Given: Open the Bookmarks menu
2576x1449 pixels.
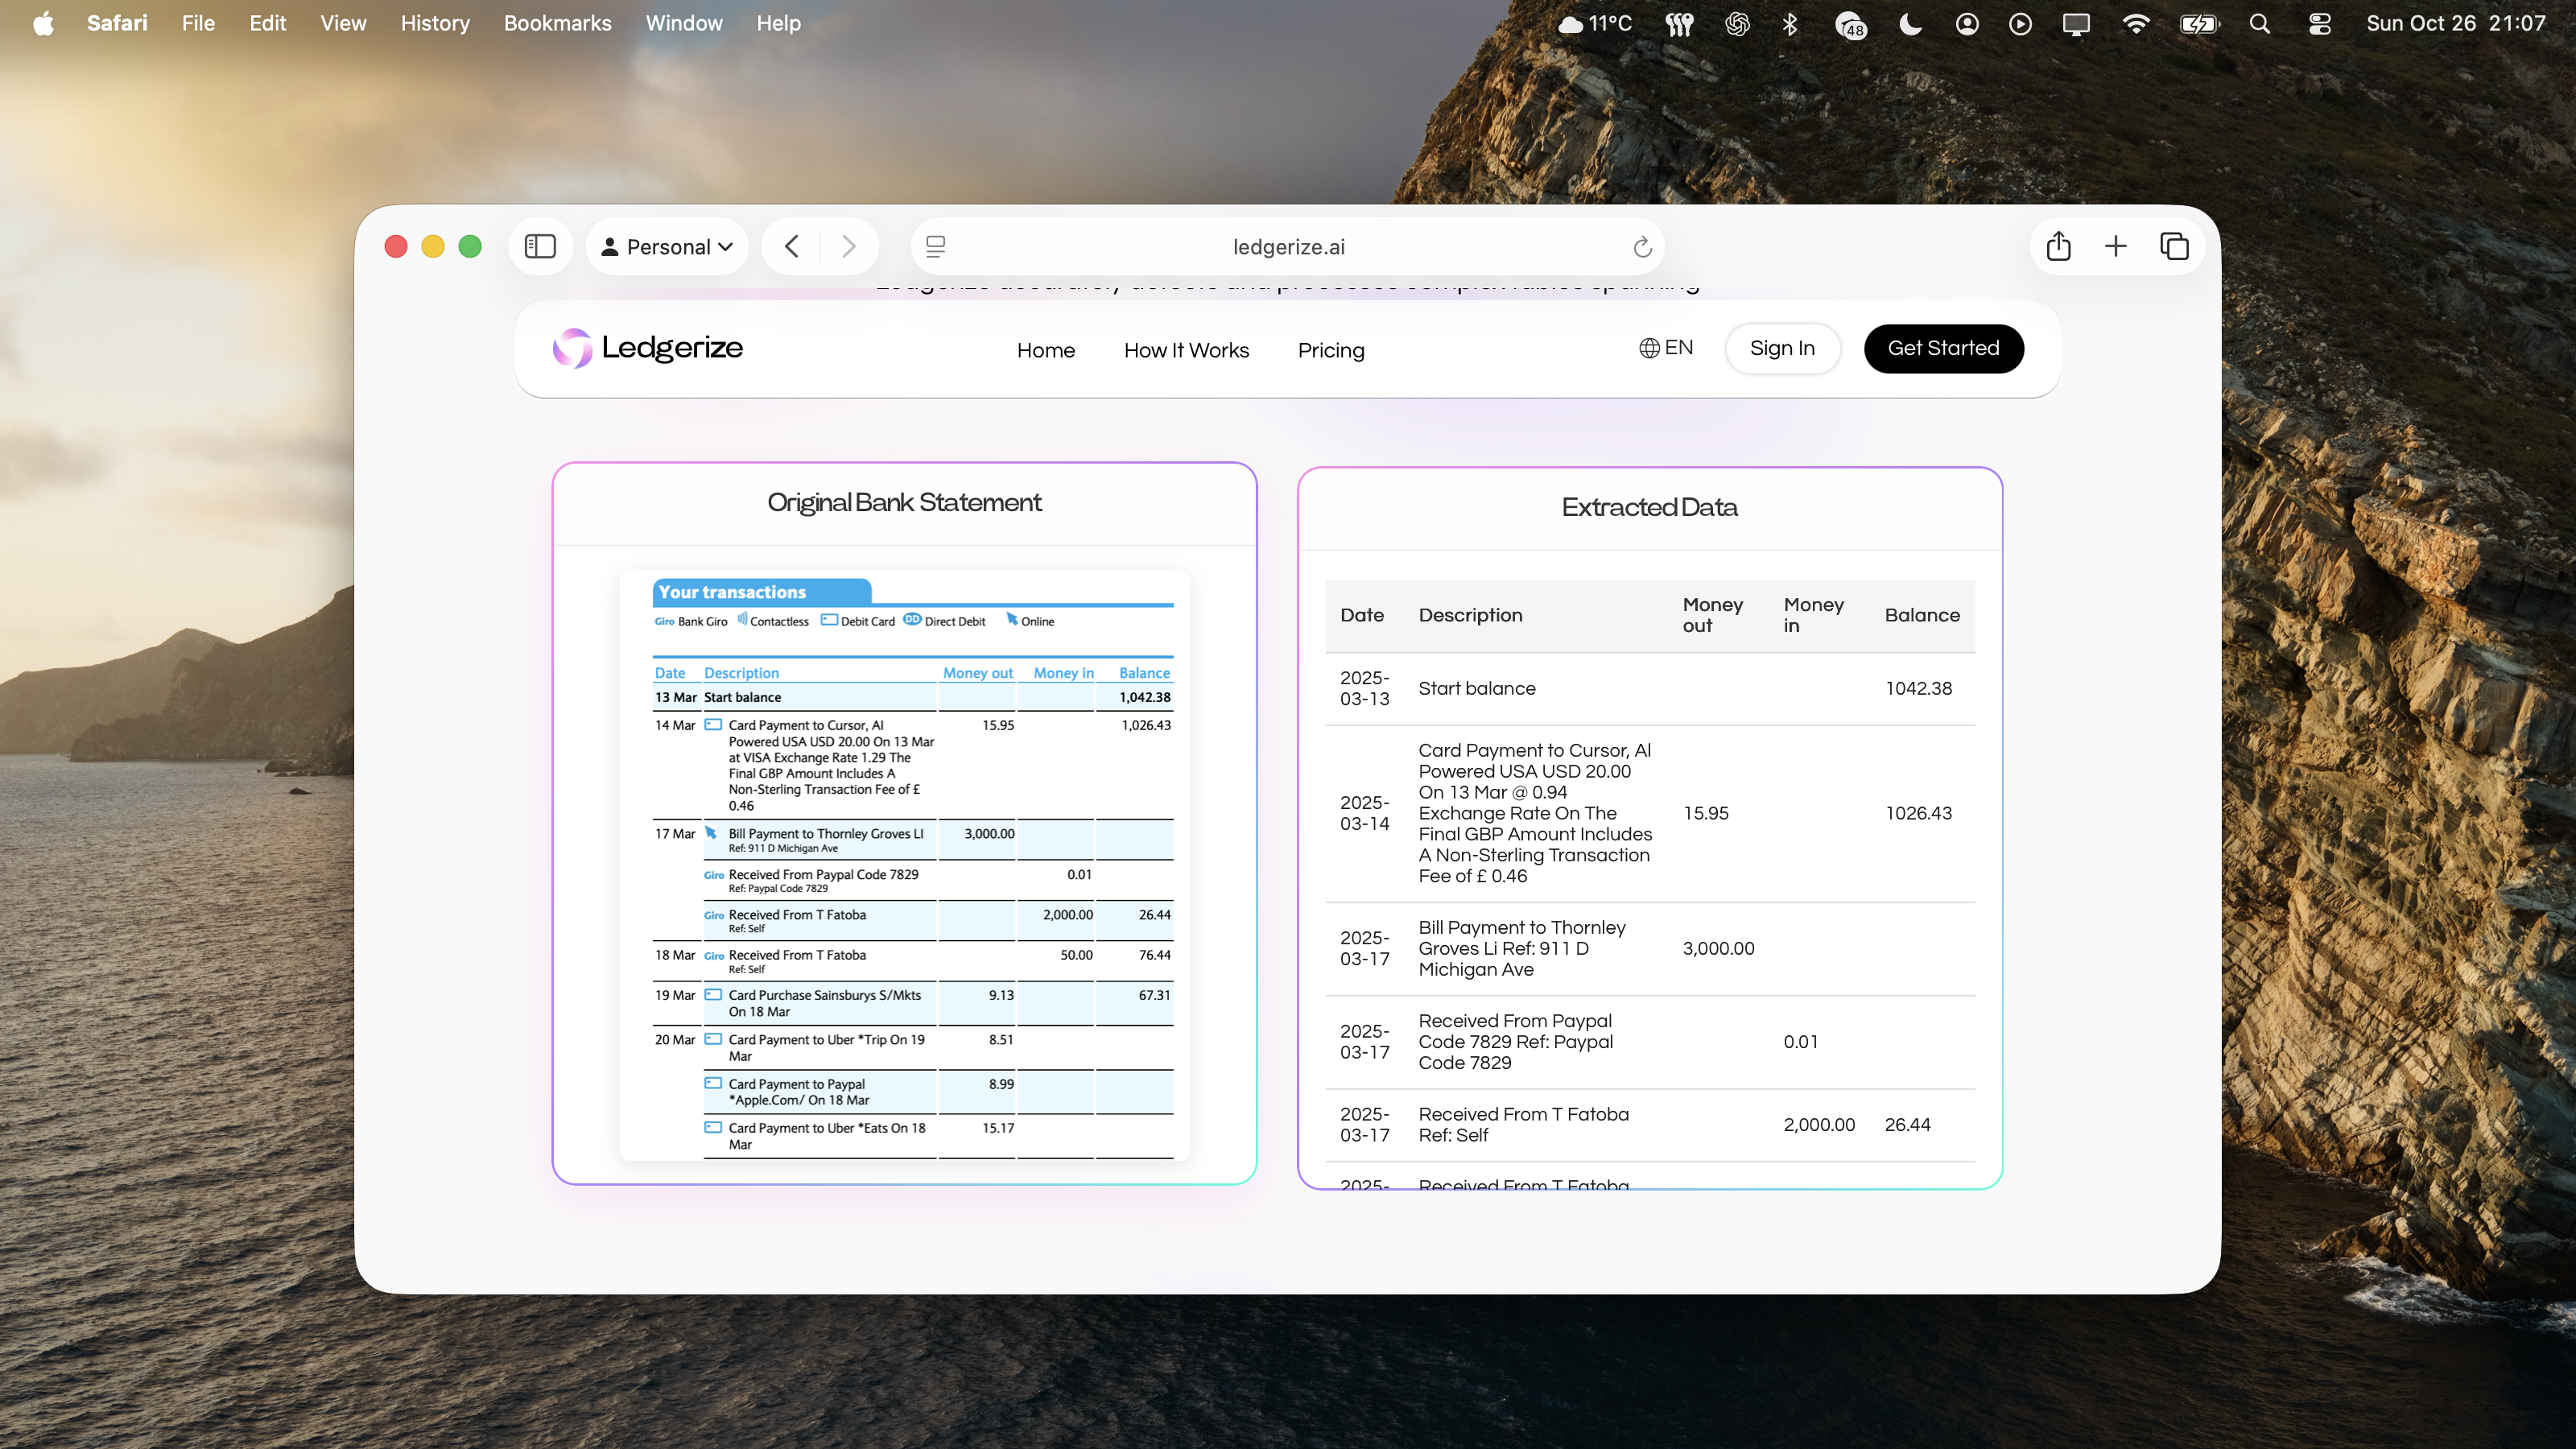Looking at the screenshot, I should [x=557, y=23].
